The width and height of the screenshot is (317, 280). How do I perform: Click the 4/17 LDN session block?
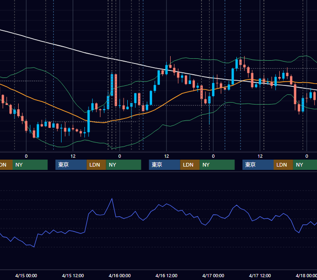coord(283,165)
